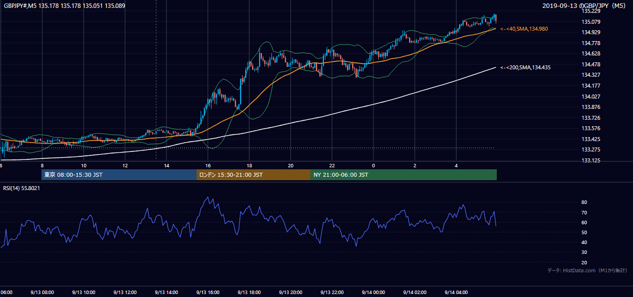Click the 9/13 20:00 time axis label
The width and height of the screenshot is (633, 297).
coord(290,293)
